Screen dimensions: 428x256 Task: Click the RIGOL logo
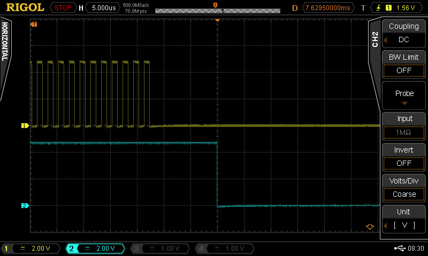[x=24, y=7]
